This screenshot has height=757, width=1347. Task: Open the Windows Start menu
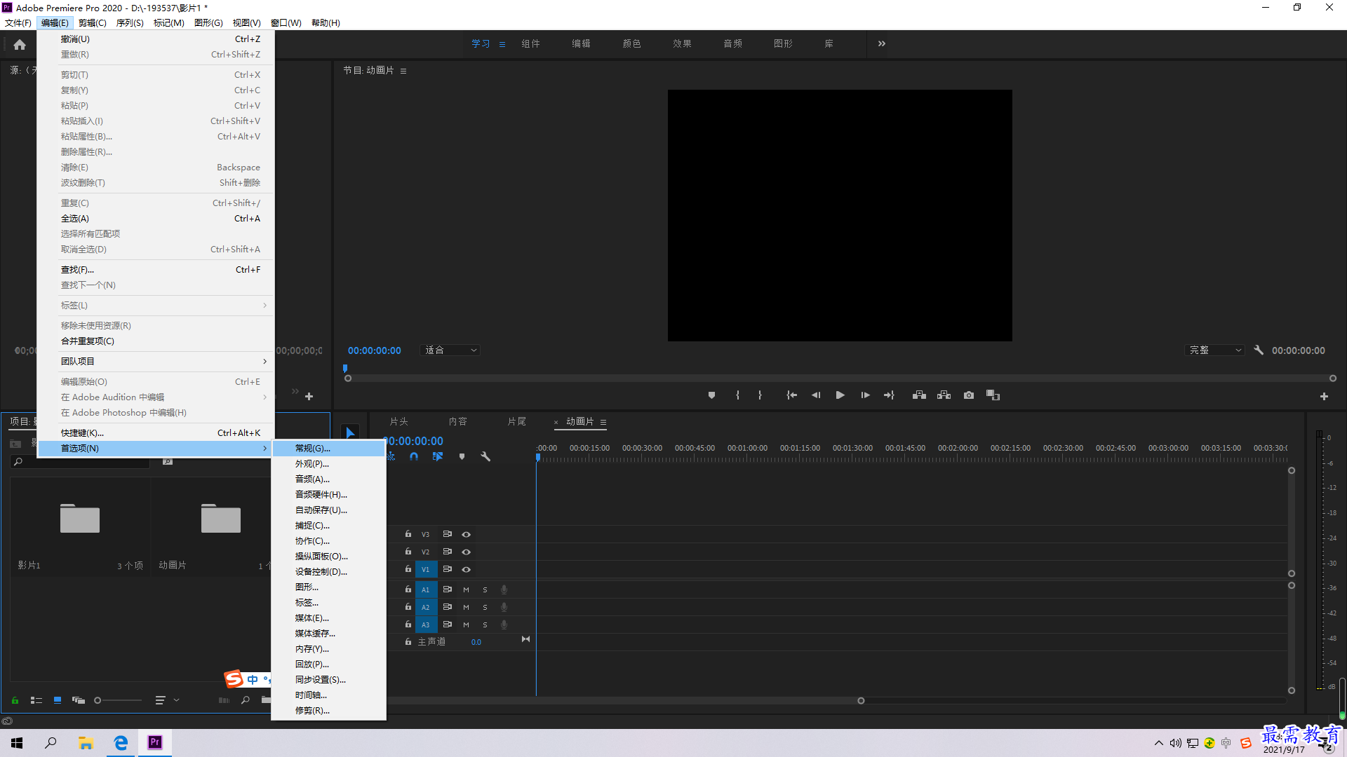point(17,742)
